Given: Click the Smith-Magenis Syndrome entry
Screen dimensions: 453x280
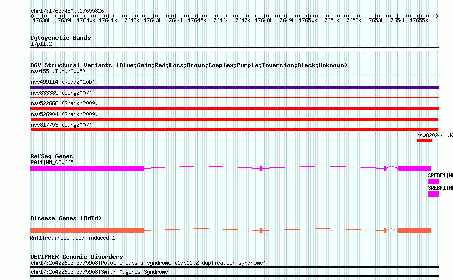Looking at the screenshot, I should tap(99, 272).
